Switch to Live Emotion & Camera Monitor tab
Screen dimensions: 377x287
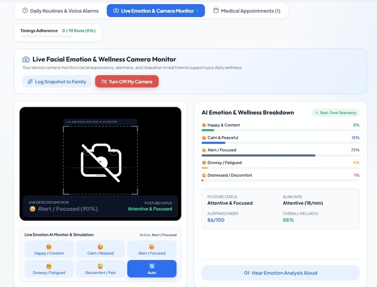(x=156, y=11)
